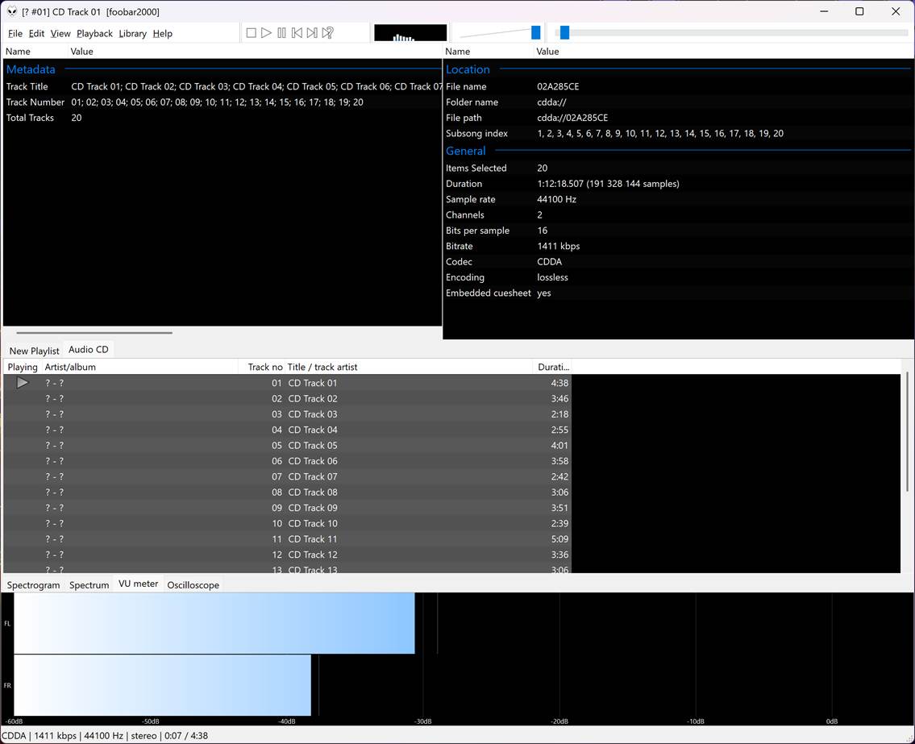Select the CD Track 08 row
The image size is (915, 744).
(287, 493)
